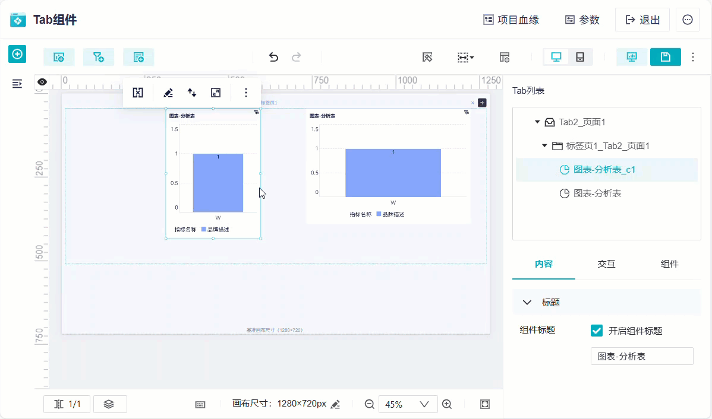Open the page layout settings icon
This screenshot has width=712, height=419.
pos(505,57)
